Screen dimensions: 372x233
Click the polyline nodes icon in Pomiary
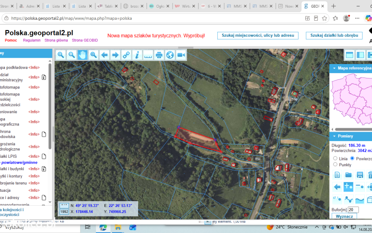click(348, 199)
